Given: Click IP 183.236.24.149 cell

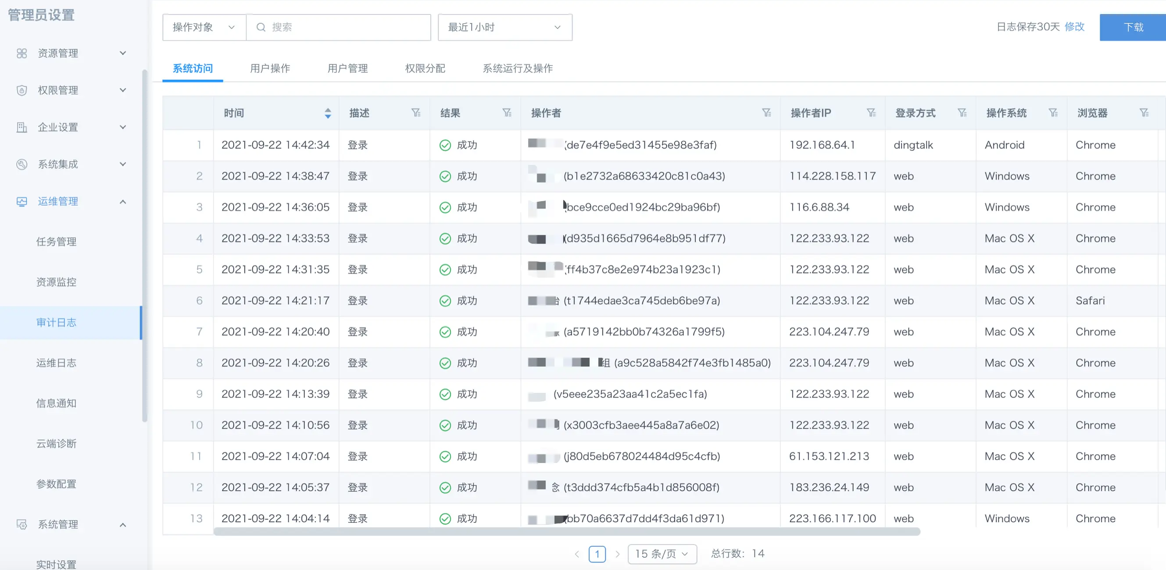Looking at the screenshot, I should pyautogui.click(x=829, y=488).
